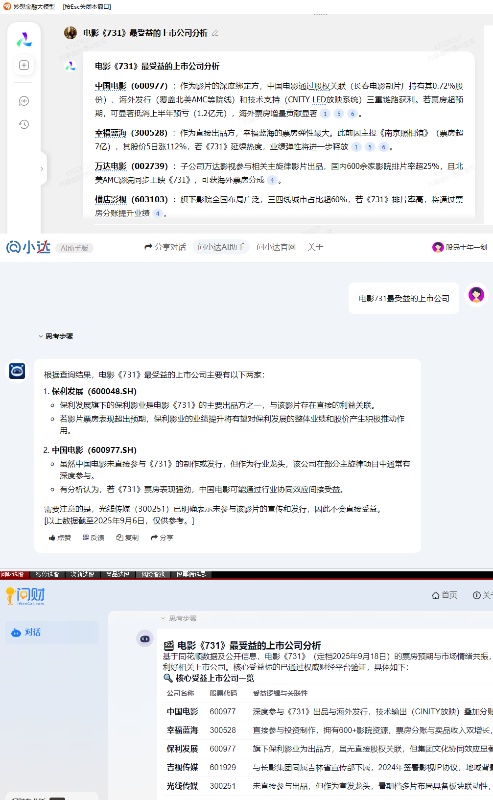
Task: Expand 思考步骤 in the 问财 chat
Action: pyautogui.click(x=179, y=618)
